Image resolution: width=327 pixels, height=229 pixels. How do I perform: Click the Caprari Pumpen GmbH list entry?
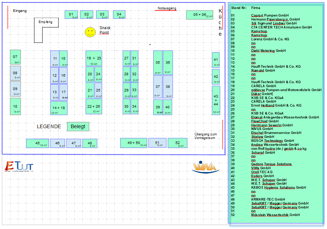point(270,15)
